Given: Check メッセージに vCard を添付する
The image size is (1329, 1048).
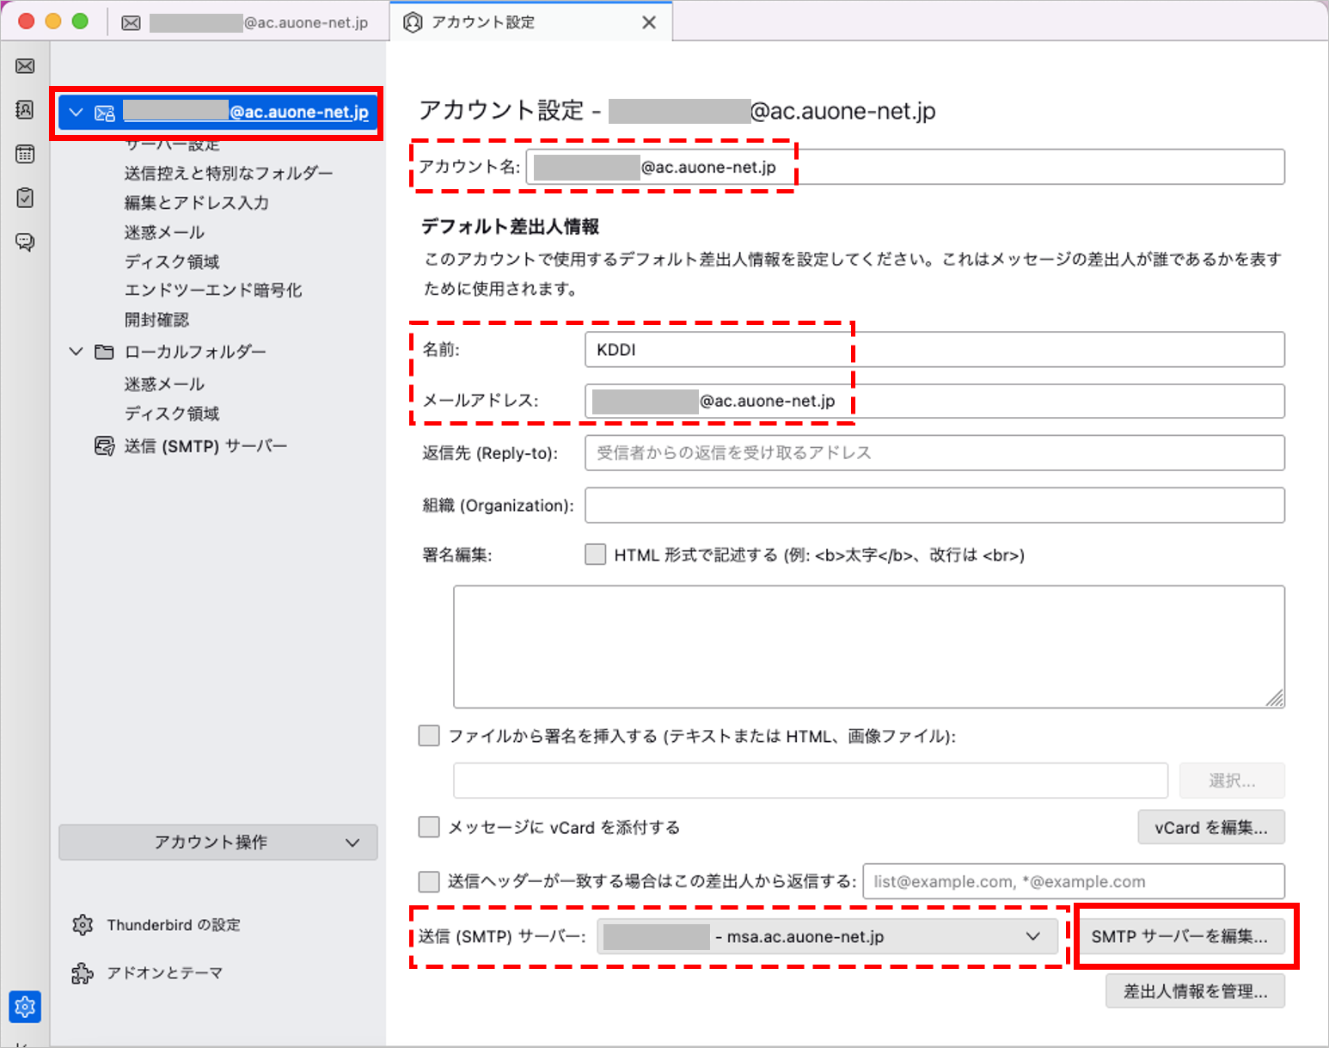Looking at the screenshot, I should point(429,826).
